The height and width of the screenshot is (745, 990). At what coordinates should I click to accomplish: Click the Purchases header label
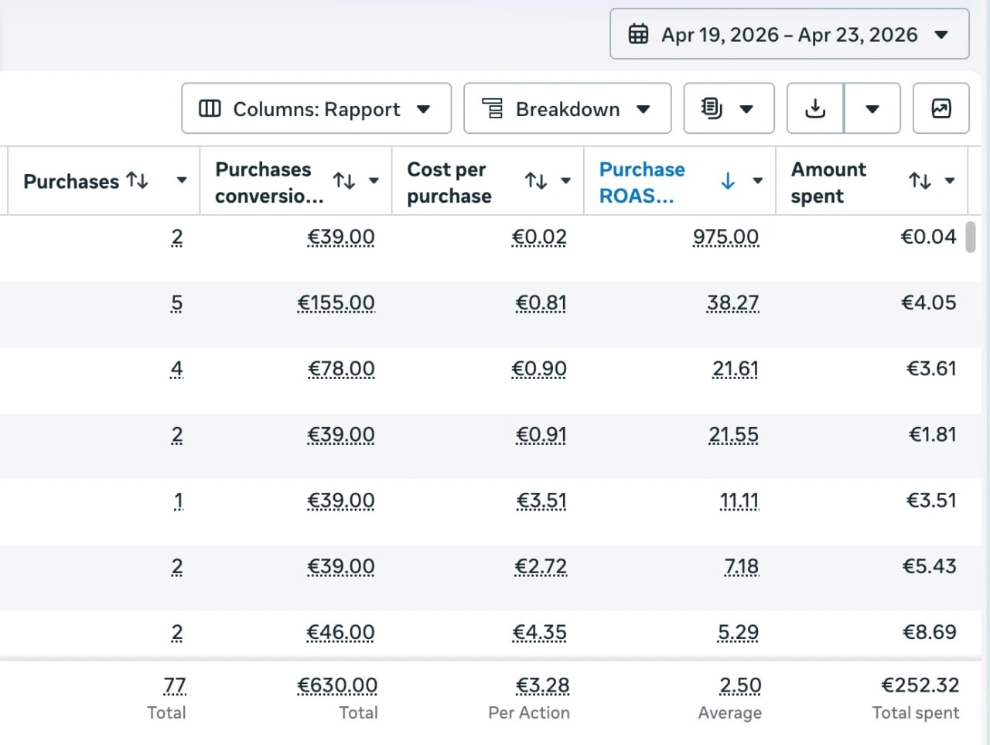click(x=71, y=181)
